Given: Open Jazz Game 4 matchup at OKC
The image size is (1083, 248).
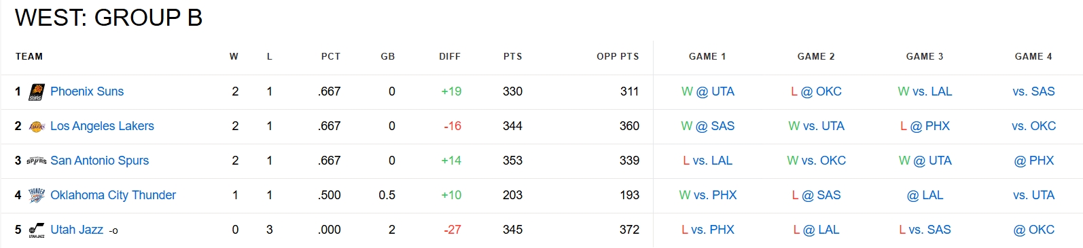Looking at the screenshot, I should tap(1034, 230).
